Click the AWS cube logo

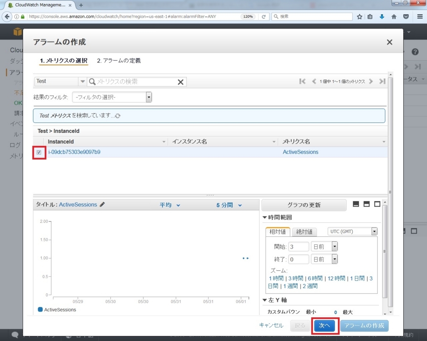coord(18,32)
